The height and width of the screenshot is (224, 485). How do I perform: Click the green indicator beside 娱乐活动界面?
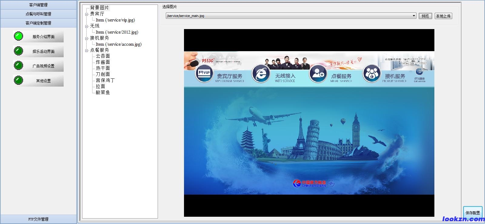[18, 51]
